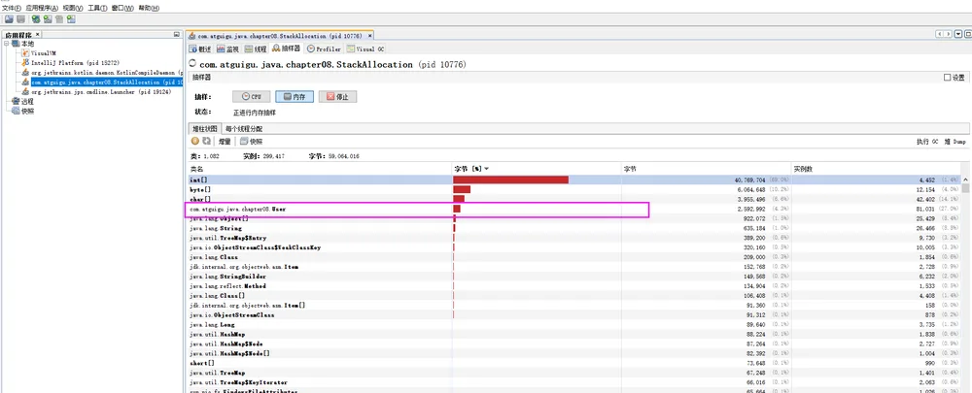Open the 线程 (Threads) tab
Image resolution: width=972 pixels, height=393 pixels.
coord(256,49)
